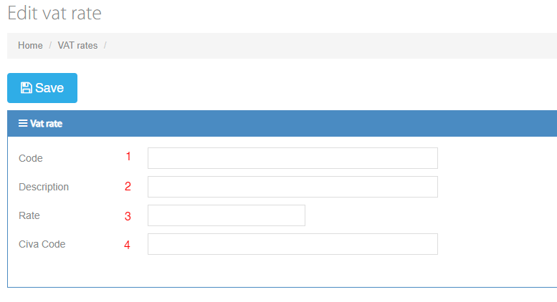Click the Code field label

(x=31, y=158)
